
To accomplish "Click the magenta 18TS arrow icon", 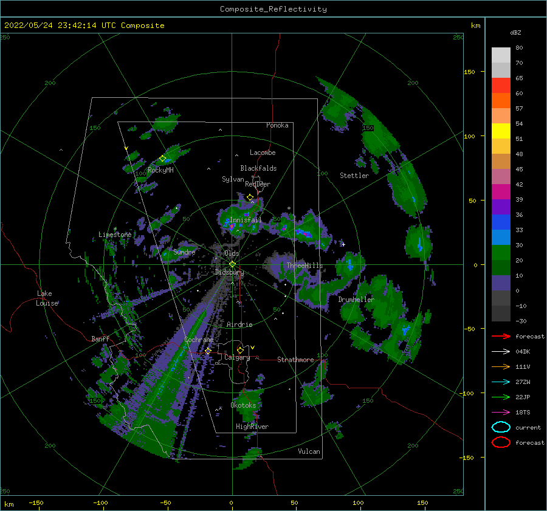I will (501, 413).
